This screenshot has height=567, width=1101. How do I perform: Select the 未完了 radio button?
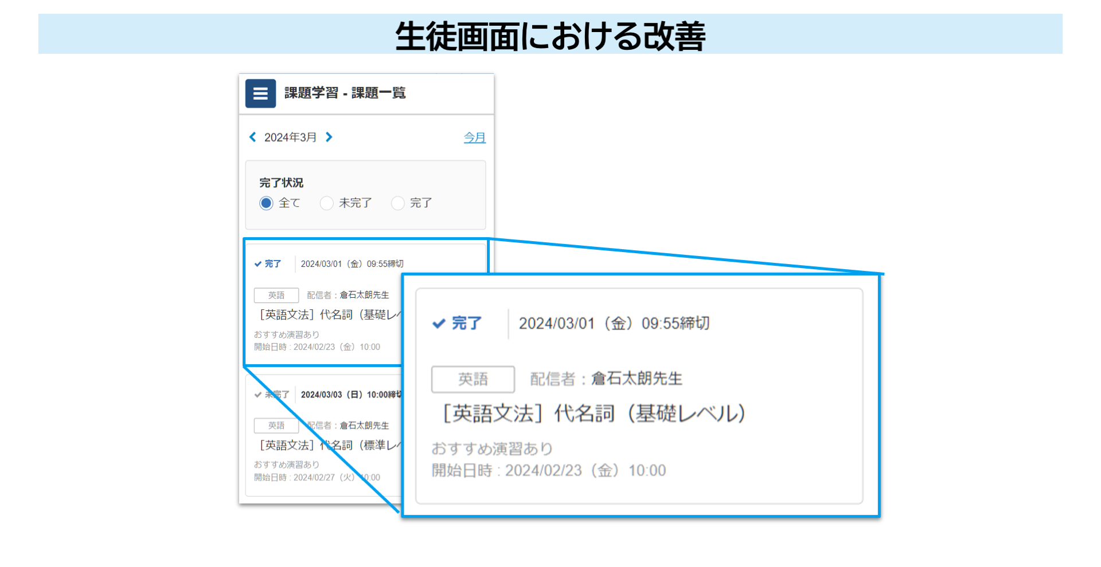327,203
